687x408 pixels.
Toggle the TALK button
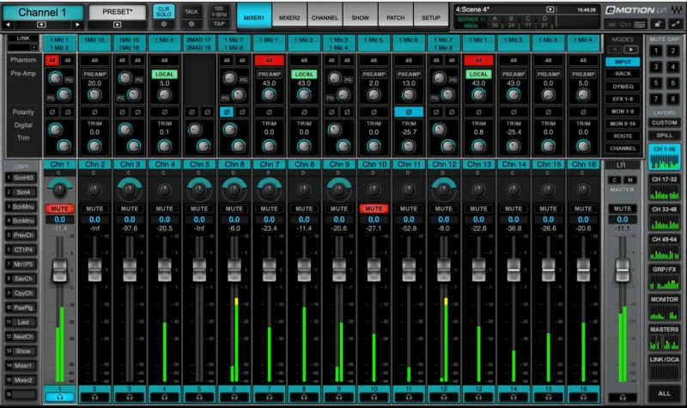pos(191,11)
